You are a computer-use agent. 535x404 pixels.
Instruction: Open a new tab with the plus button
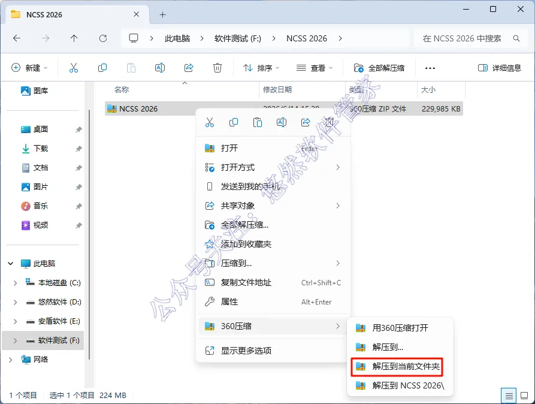pos(163,14)
